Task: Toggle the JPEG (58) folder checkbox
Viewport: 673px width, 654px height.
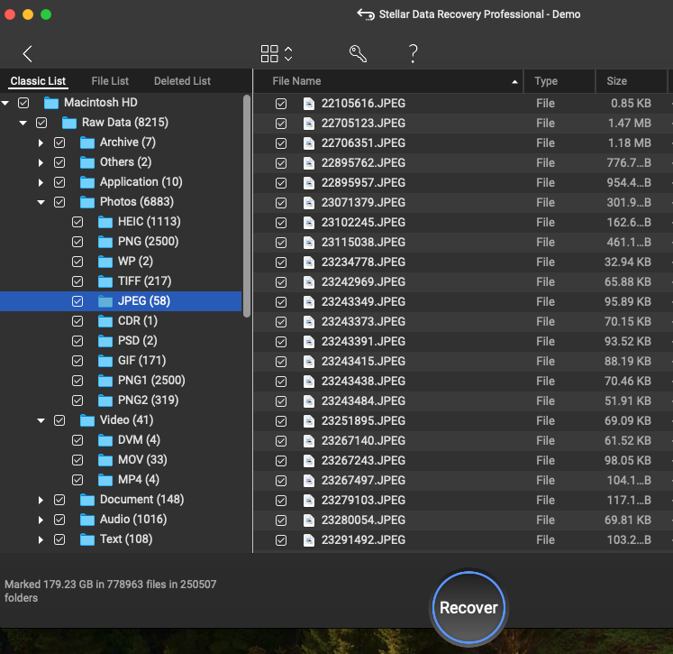Action: (x=77, y=301)
